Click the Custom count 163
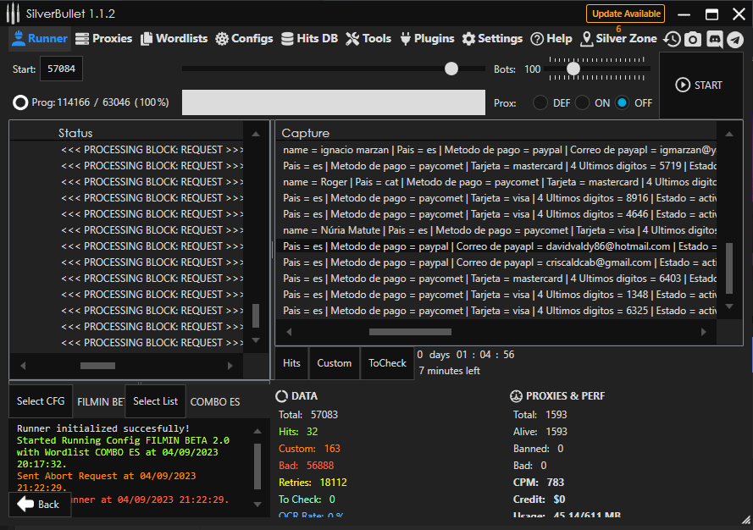Screen dimensions: 753x530 [332, 449]
